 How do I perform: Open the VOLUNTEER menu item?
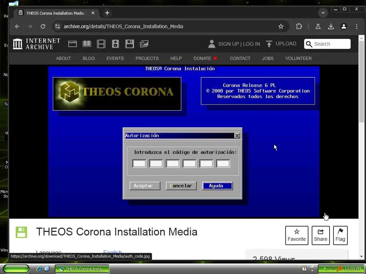pos(298,59)
